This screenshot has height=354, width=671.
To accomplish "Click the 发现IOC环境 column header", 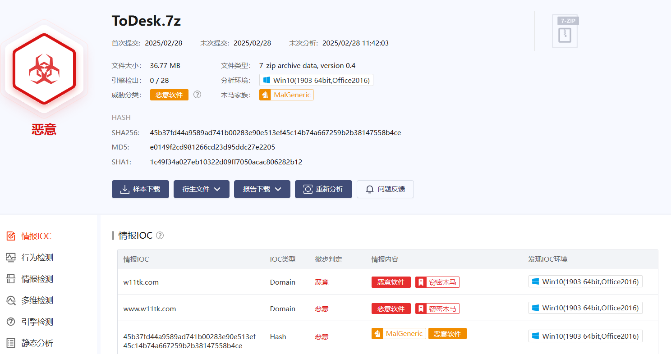I will coord(548,259).
